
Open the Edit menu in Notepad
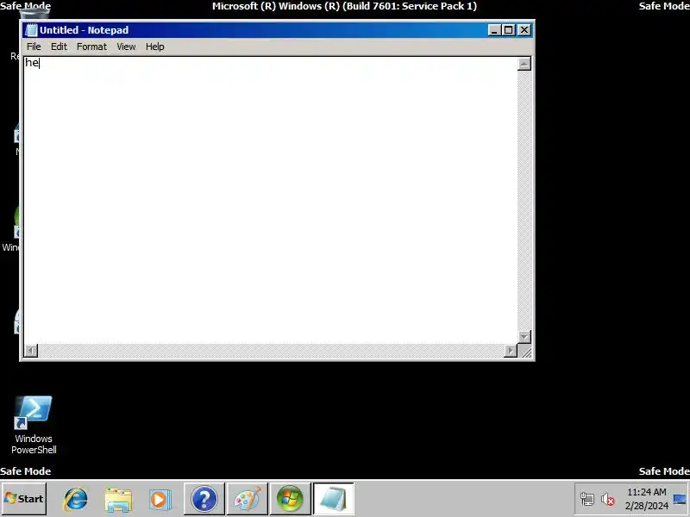(59, 47)
